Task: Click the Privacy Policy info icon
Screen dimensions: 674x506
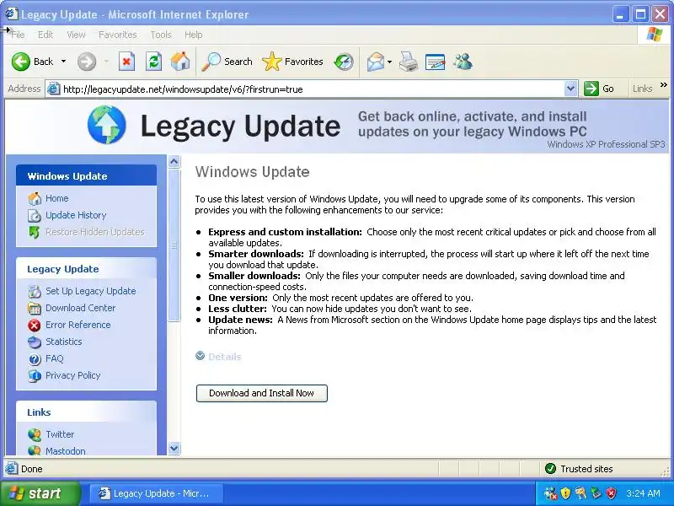Action: tap(35, 375)
